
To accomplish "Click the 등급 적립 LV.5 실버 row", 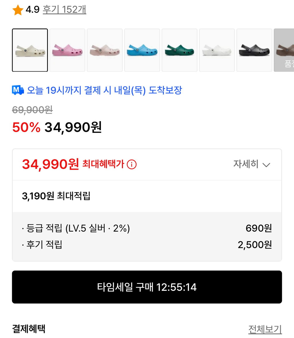I will [x=147, y=228].
